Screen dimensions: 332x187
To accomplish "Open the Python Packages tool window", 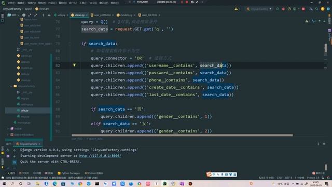I will tap(68, 173).
